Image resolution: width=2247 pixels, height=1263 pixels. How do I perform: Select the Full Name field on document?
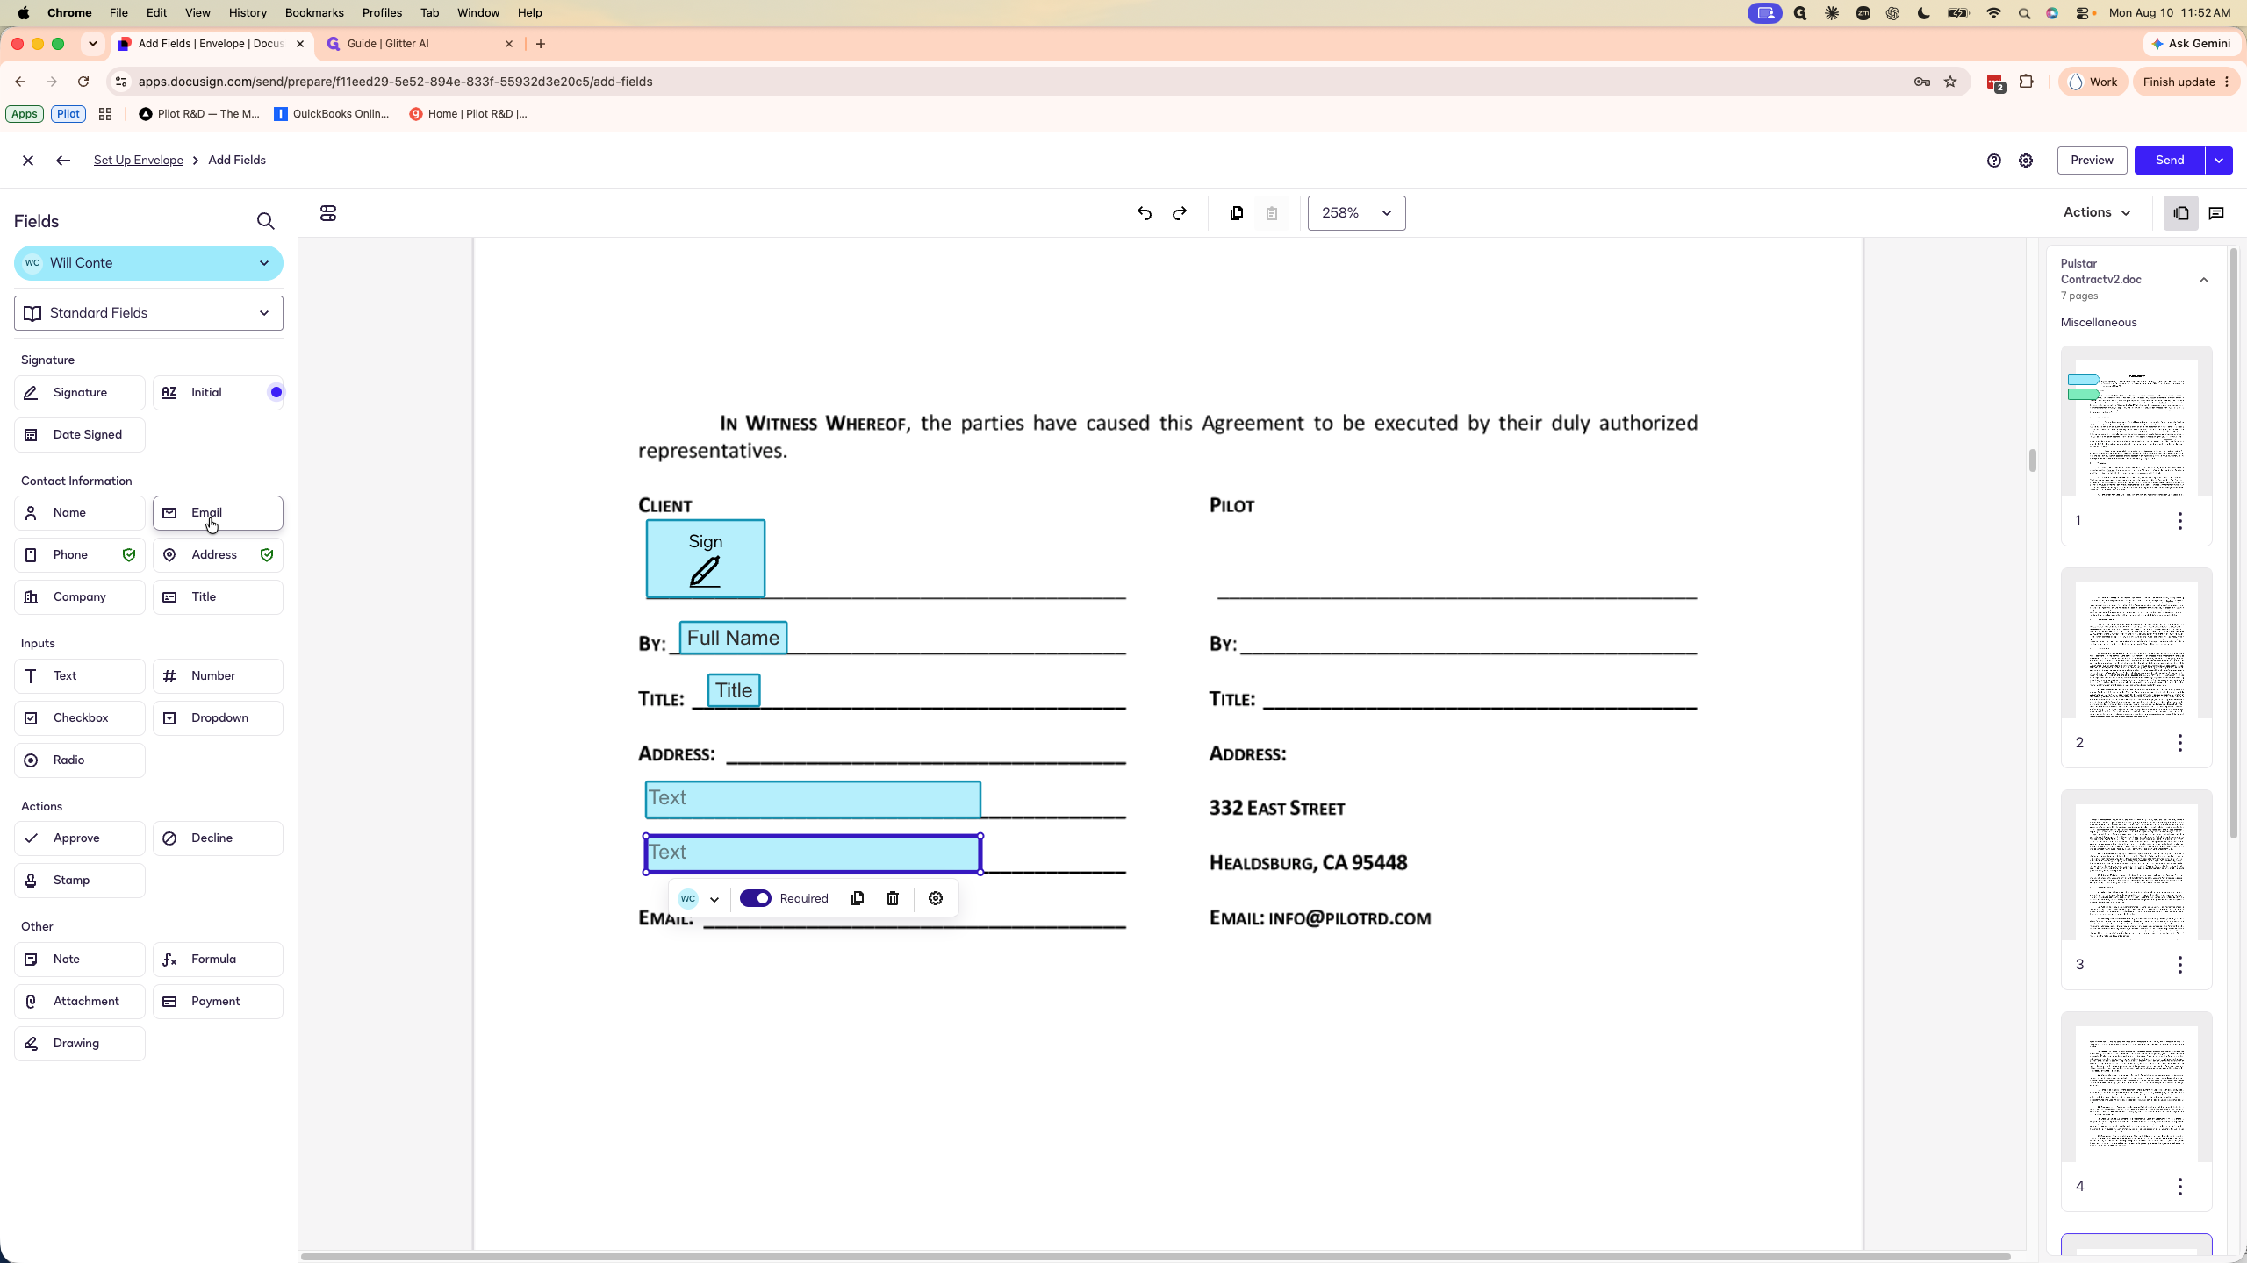point(733,638)
